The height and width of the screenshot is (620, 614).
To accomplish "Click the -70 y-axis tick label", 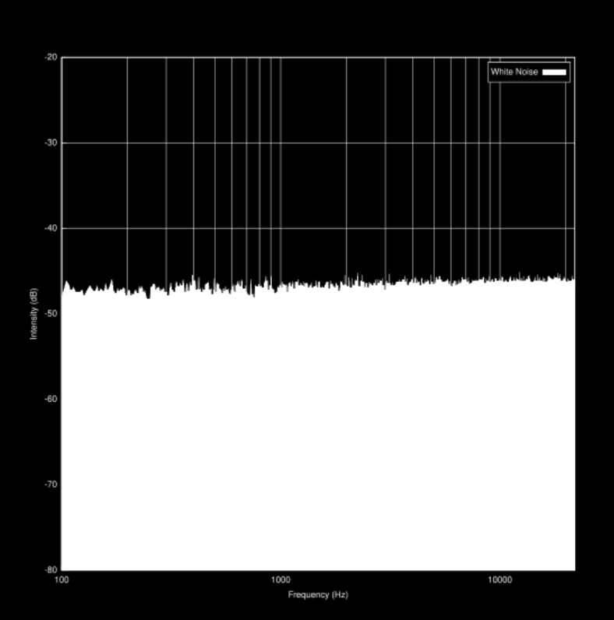I will pos(51,484).
